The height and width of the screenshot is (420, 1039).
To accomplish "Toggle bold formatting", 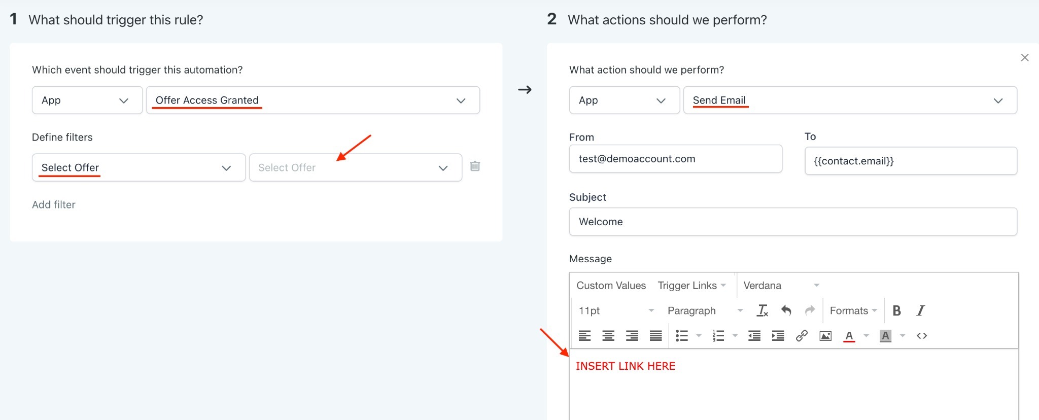I will pos(896,310).
